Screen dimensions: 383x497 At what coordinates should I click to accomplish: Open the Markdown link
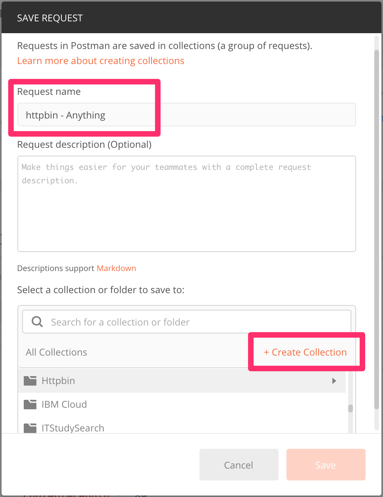click(116, 268)
